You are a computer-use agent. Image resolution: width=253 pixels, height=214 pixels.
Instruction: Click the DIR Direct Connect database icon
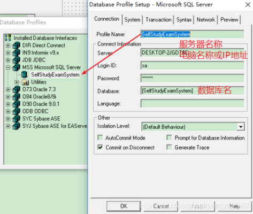[x=16, y=45]
